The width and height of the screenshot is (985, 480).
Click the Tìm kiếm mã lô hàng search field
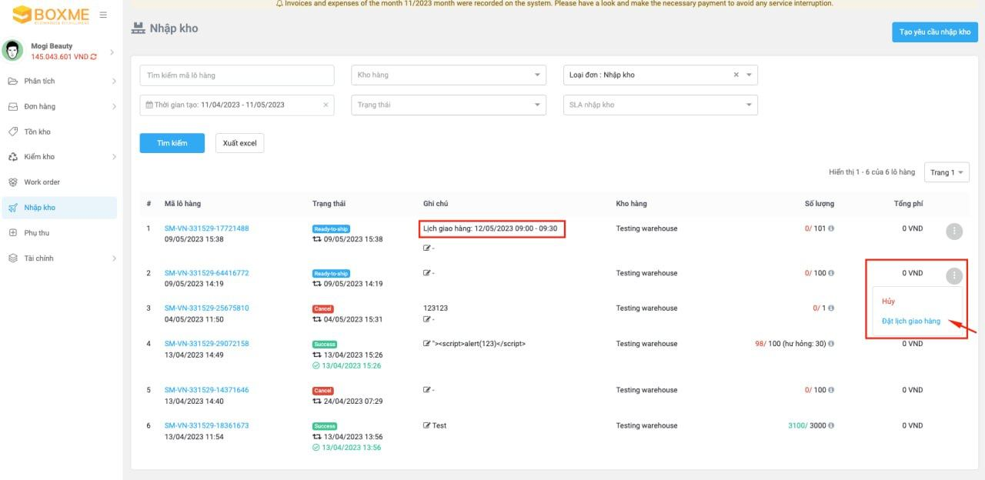pyautogui.click(x=236, y=74)
